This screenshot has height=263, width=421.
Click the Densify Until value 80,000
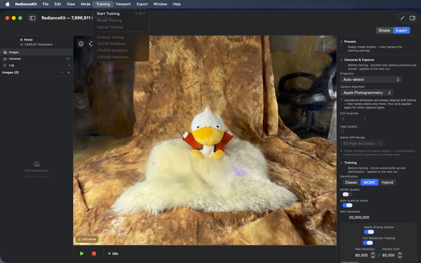(x=388, y=255)
